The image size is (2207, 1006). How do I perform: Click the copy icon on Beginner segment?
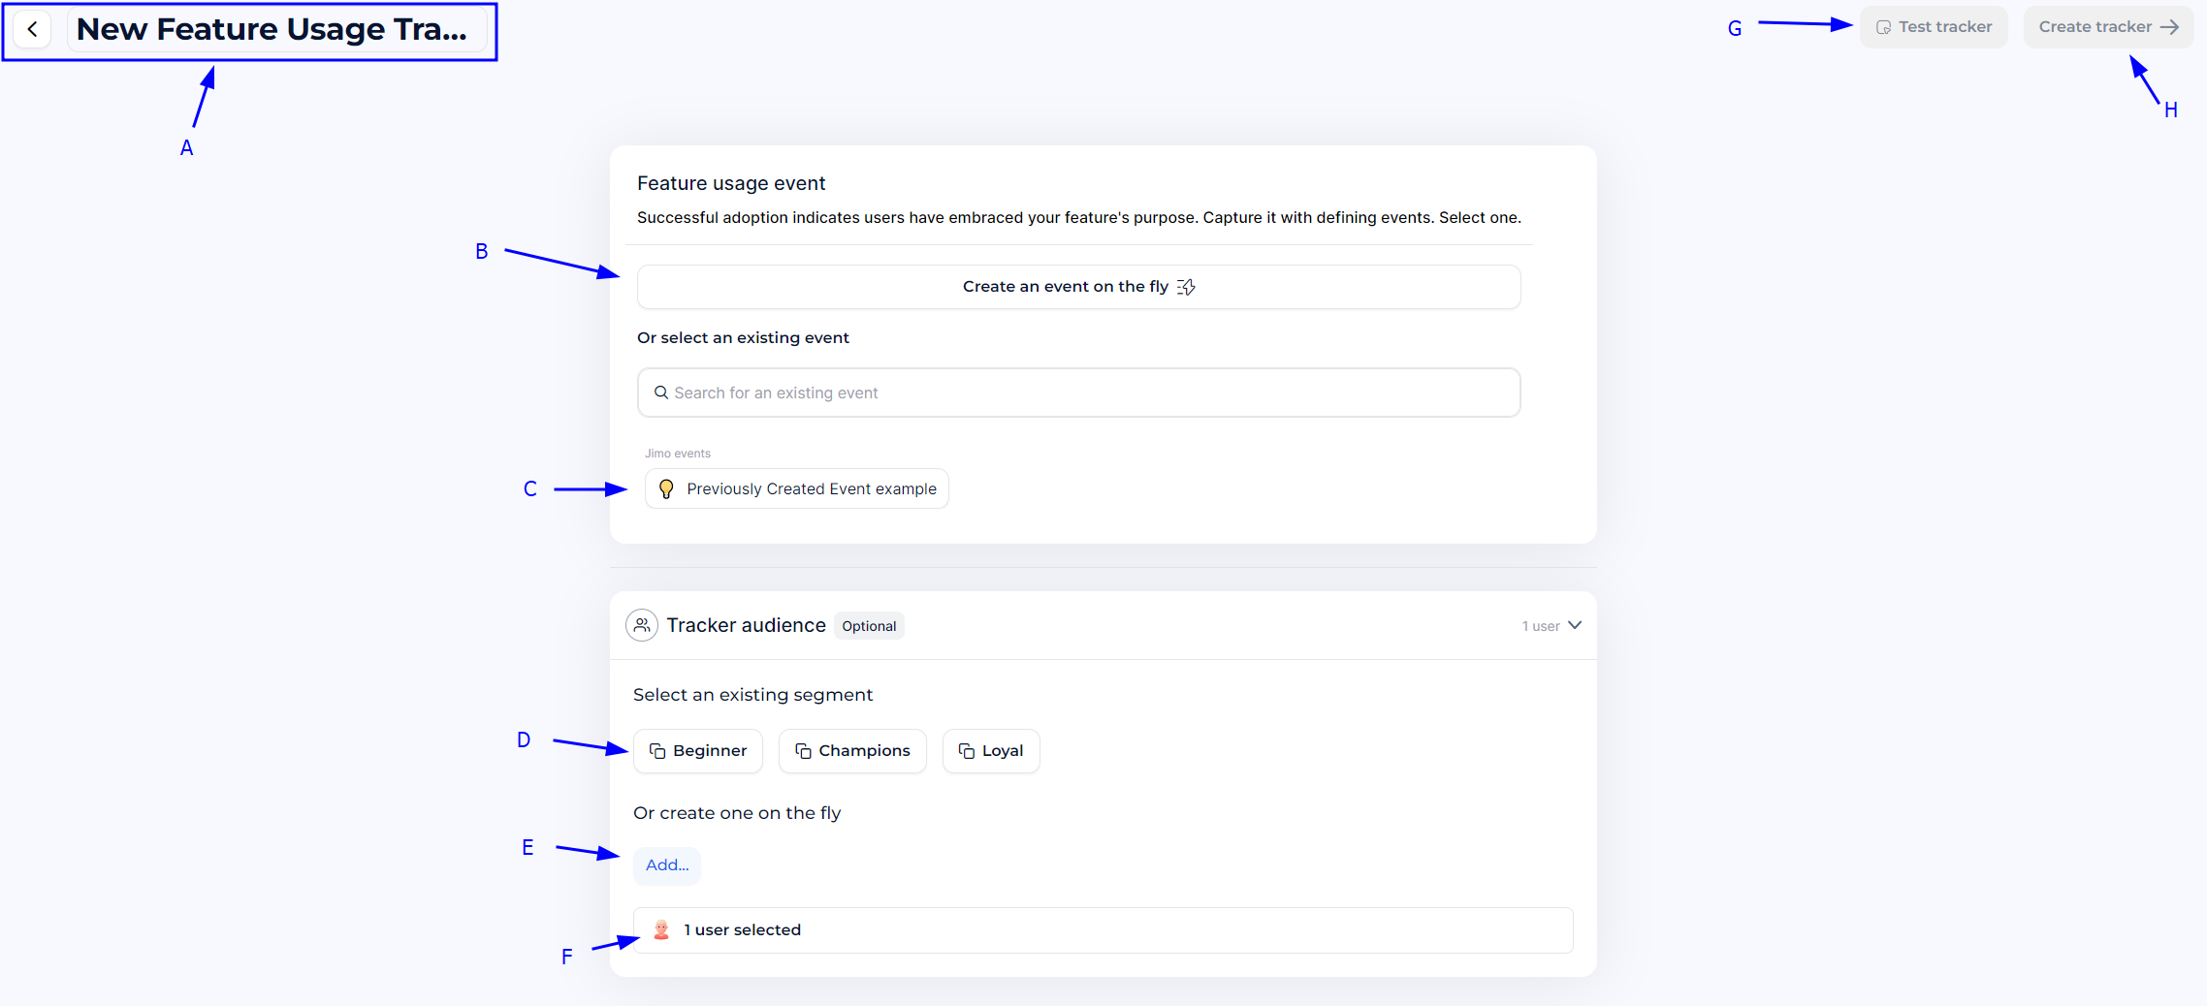pos(657,751)
